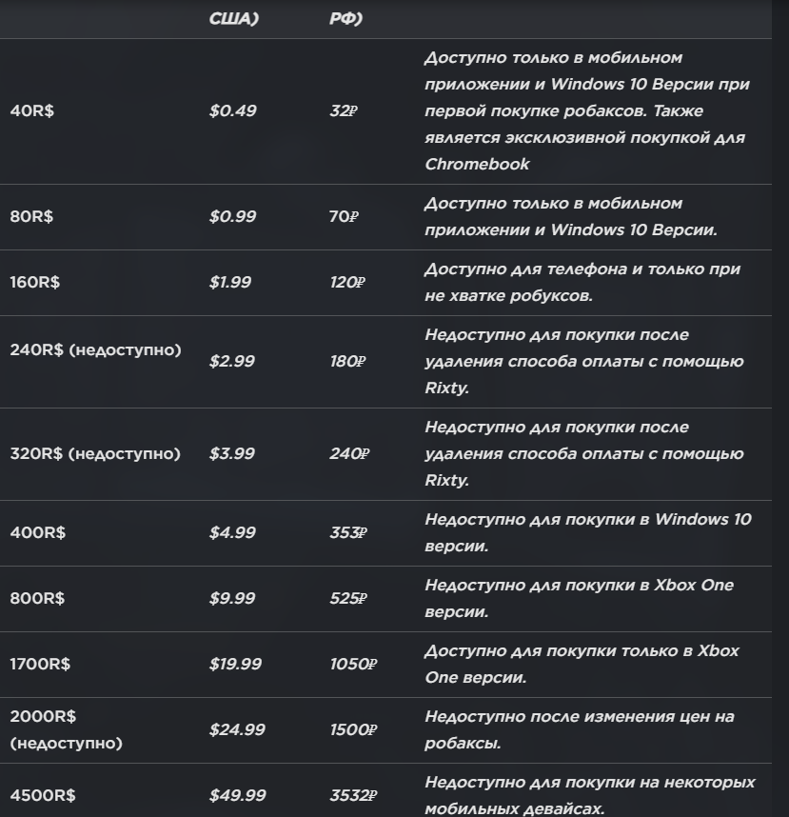Screen dimensions: 789x817
Task: Select the $49.99 price cell
Action: (238, 795)
